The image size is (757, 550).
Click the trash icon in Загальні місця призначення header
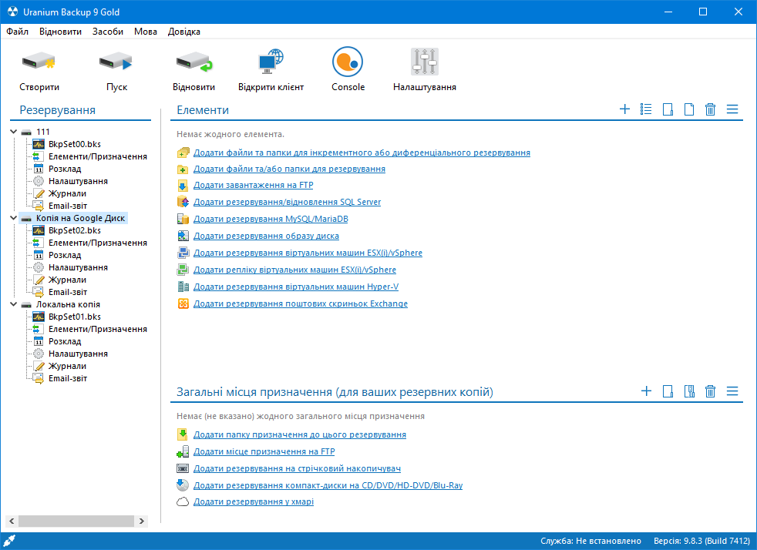coord(710,391)
